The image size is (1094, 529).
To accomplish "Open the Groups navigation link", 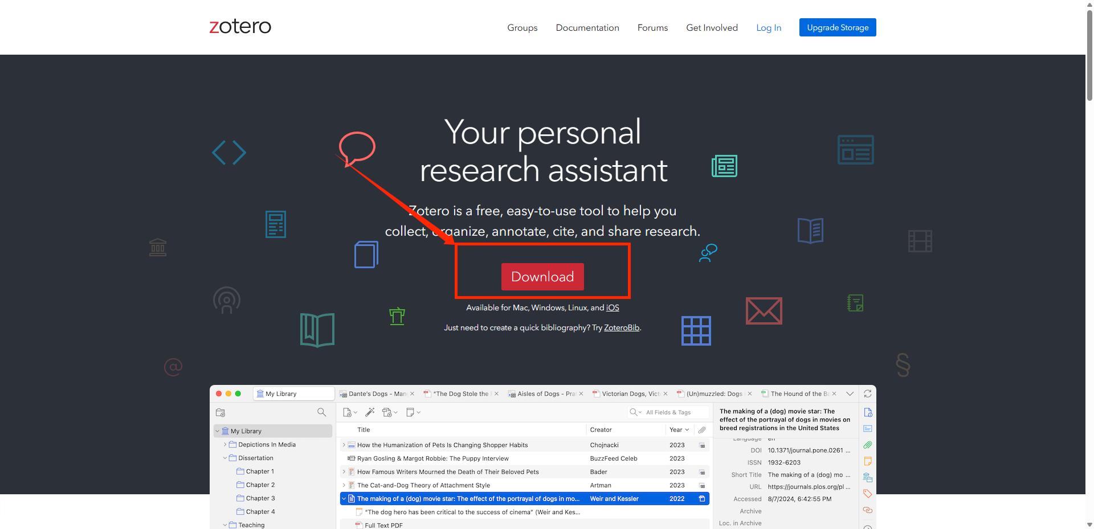I will click(x=522, y=28).
